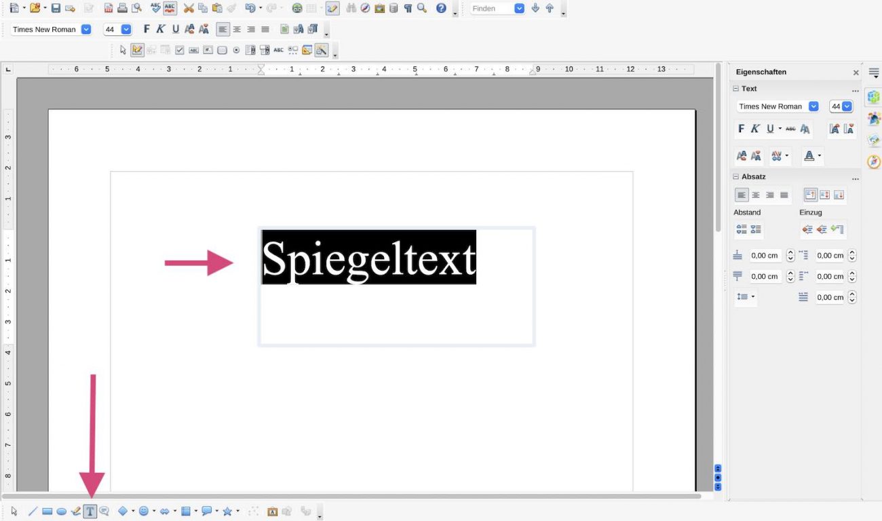Enable italic formatting from the toolbar
The height and width of the screenshot is (521, 882).
(x=160, y=29)
